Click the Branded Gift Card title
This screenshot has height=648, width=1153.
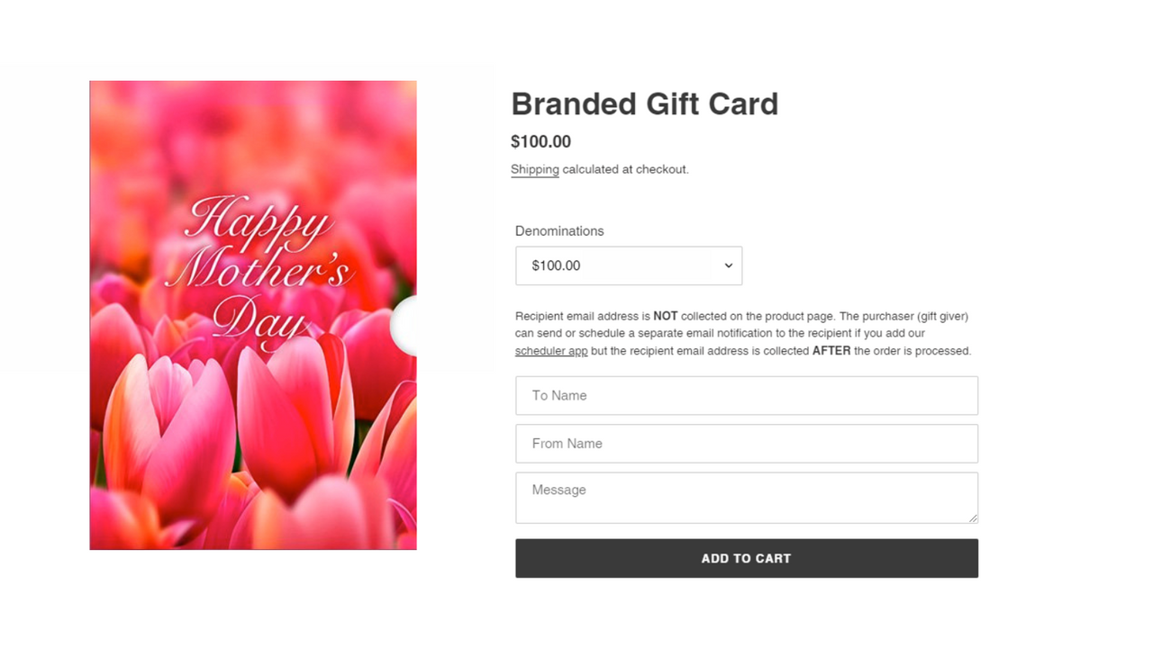tap(644, 103)
